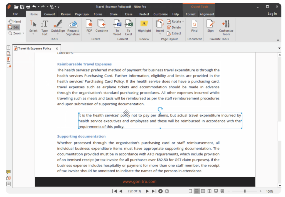Collapse the ribbon with the chevron
The height and width of the screenshot is (197, 285).
(x=278, y=40)
